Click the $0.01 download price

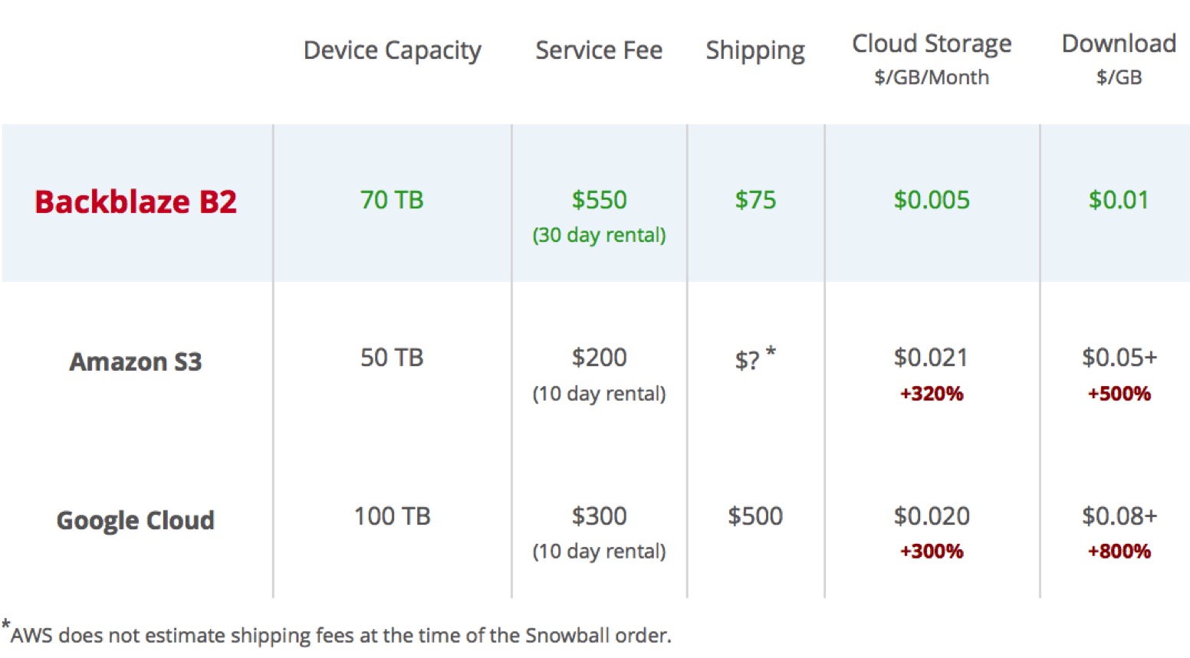(1119, 200)
